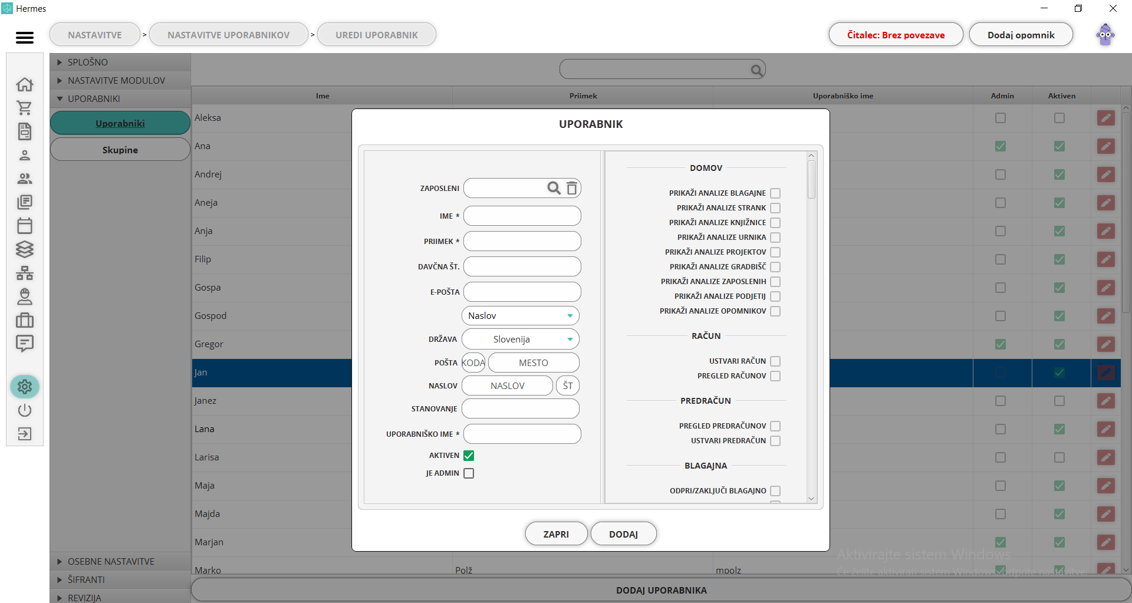Click the E-pošta input field
The height and width of the screenshot is (603, 1132).
pyautogui.click(x=522, y=292)
